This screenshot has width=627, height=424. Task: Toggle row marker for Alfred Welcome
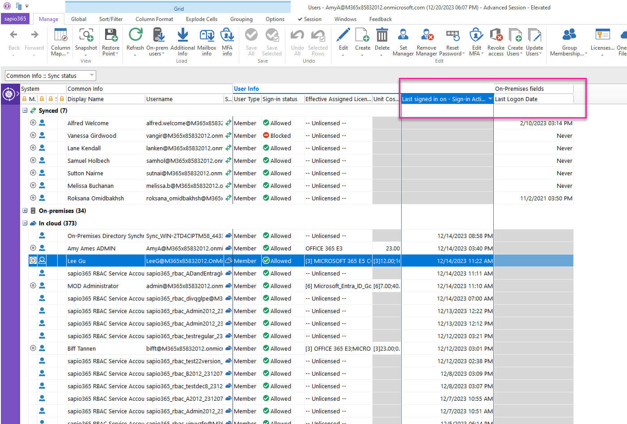[33, 123]
